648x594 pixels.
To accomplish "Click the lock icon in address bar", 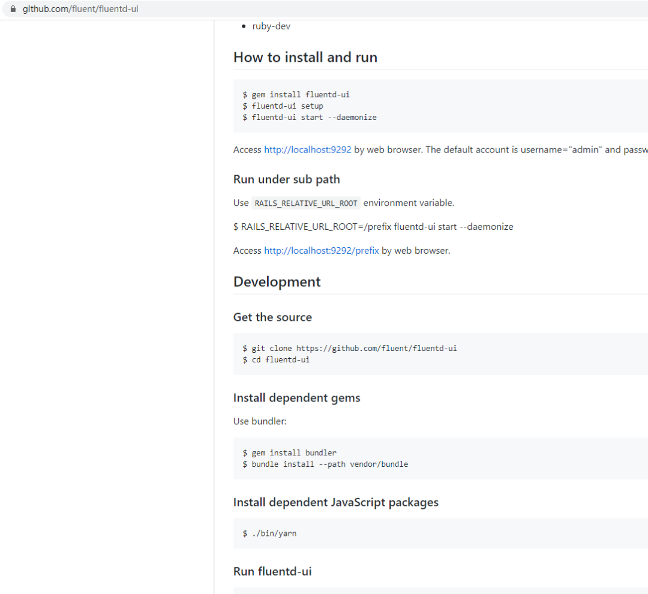I will tap(13, 9).
